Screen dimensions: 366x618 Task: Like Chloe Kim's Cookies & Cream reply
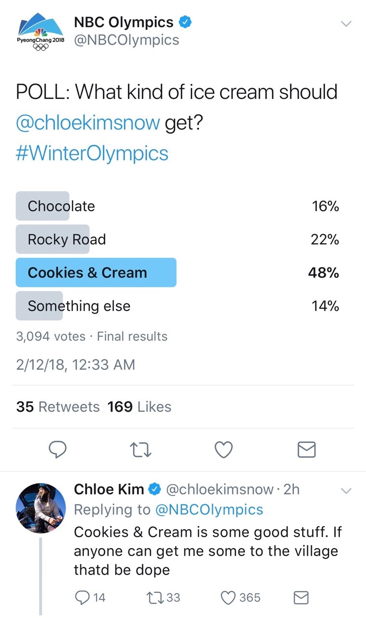[x=228, y=598]
